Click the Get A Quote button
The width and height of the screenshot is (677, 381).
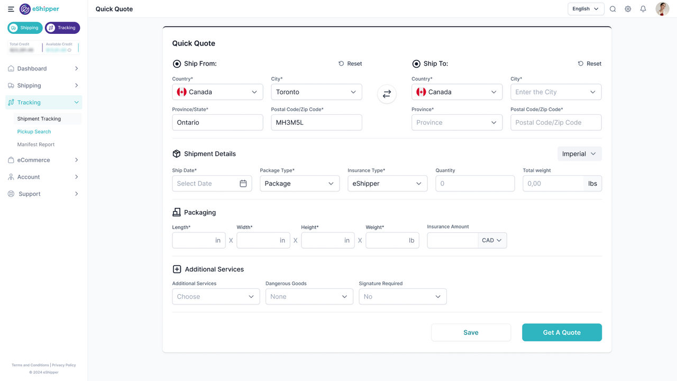[x=562, y=332]
